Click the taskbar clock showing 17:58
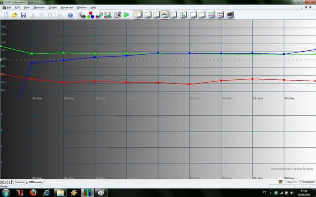 pos(304,193)
